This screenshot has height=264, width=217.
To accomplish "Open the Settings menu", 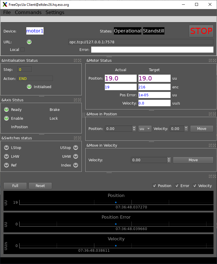I will 55,12.
